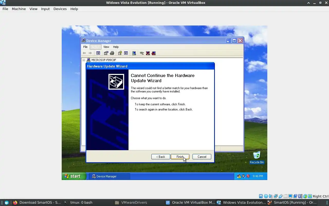Click the mouse integration indicator icon

[305, 196]
